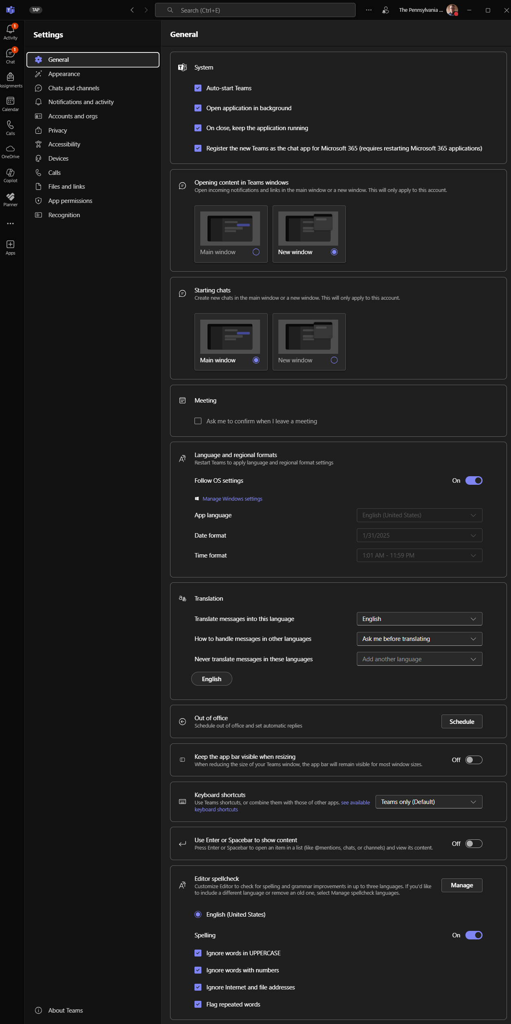511x1024 pixels.
Task: Click the people presence icon in title bar
Action: tap(385, 10)
